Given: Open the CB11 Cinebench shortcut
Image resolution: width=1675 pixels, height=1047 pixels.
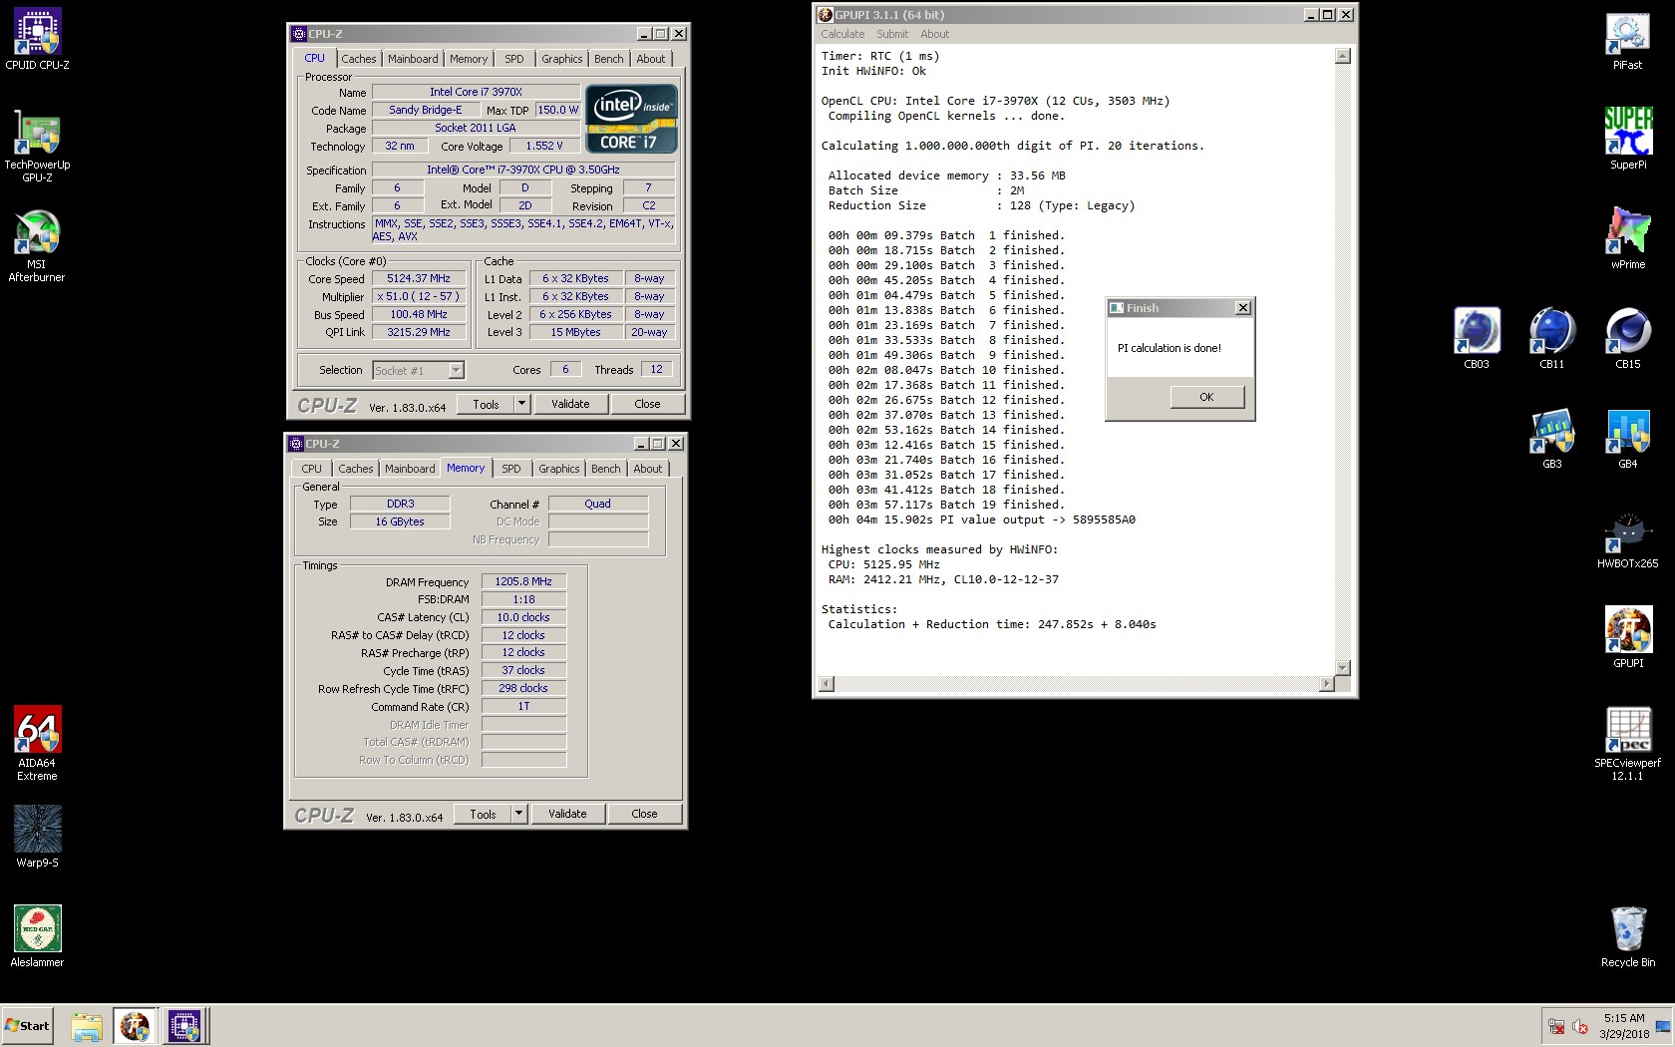Looking at the screenshot, I should click(1552, 338).
